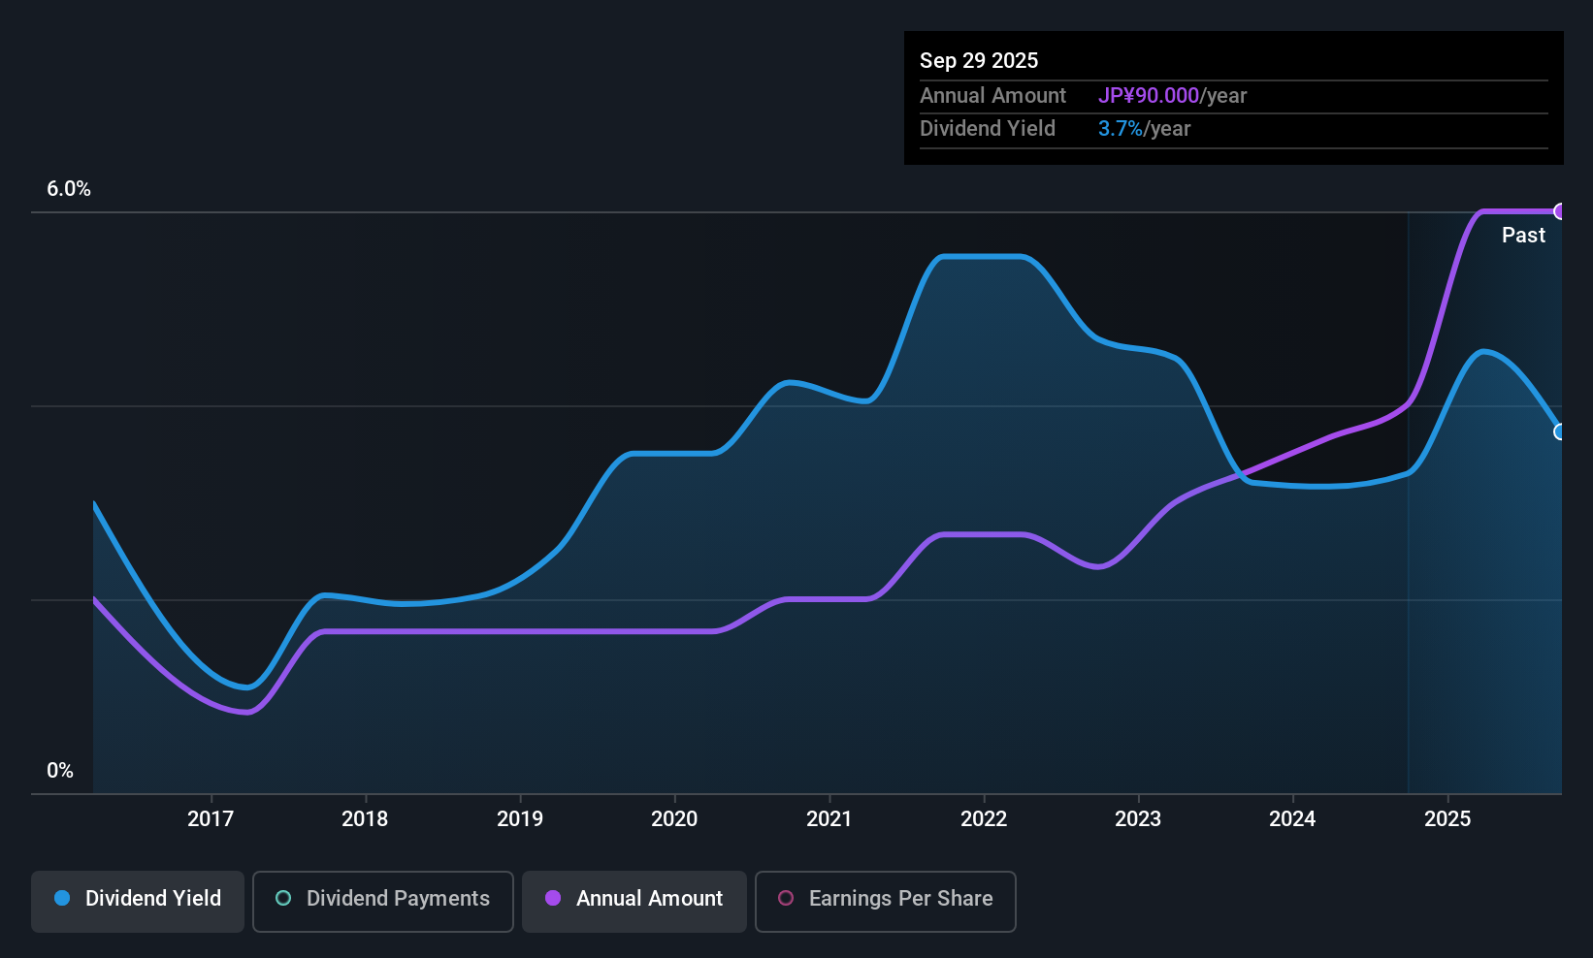Toggle the Dividend Yield series visibility
Viewport: 1593px width, 958px height.
tap(137, 900)
